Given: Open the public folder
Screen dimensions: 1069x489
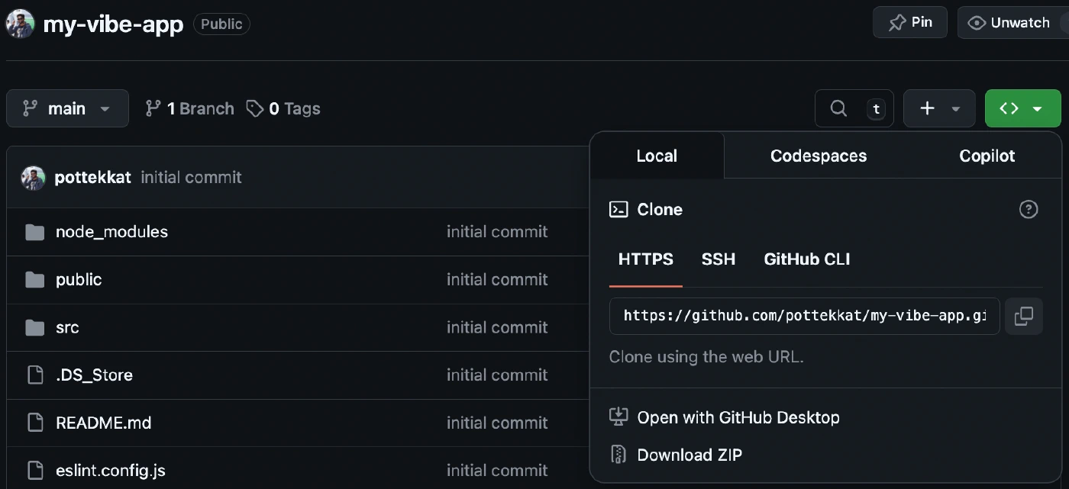Looking at the screenshot, I should click(x=79, y=279).
